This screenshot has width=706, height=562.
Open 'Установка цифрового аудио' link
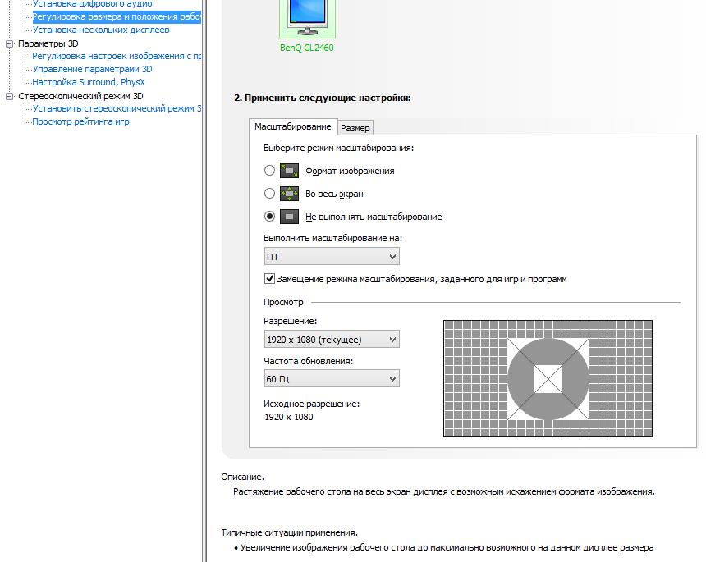pos(92,4)
